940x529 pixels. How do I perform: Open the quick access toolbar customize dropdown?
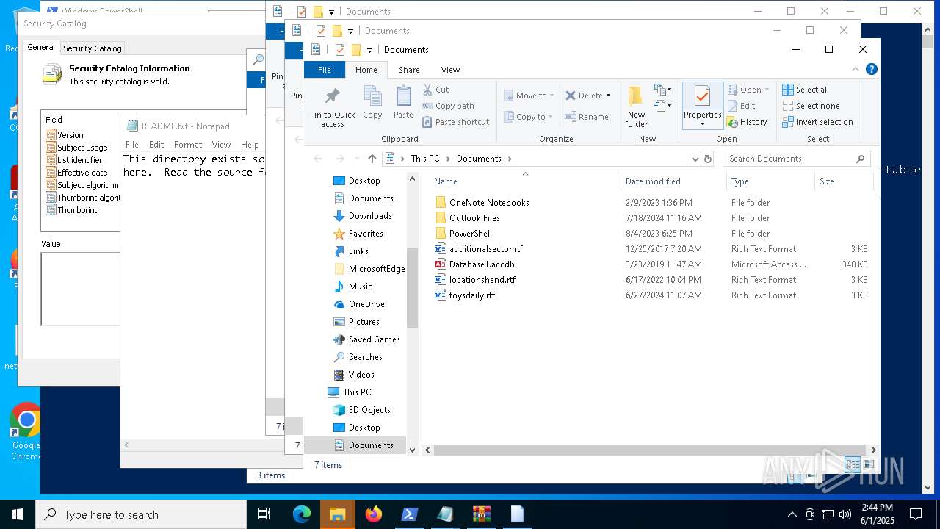point(369,50)
